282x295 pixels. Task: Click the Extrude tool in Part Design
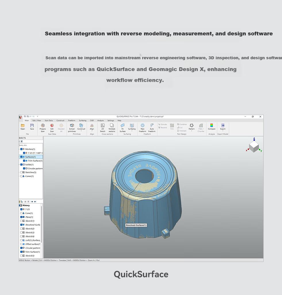tap(163, 124)
